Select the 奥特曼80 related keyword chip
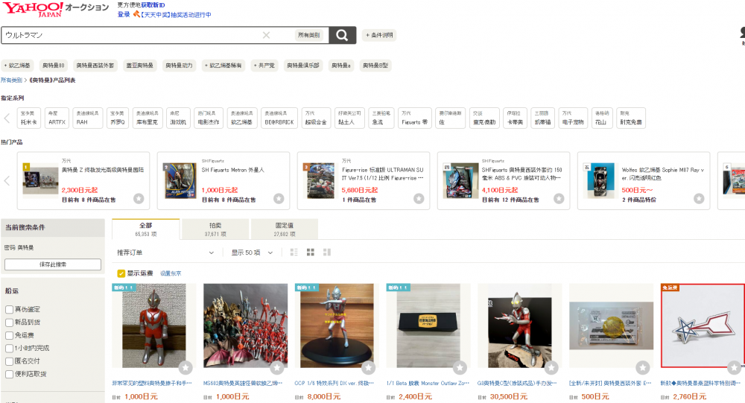The height and width of the screenshot is (403, 745). (x=53, y=66)
